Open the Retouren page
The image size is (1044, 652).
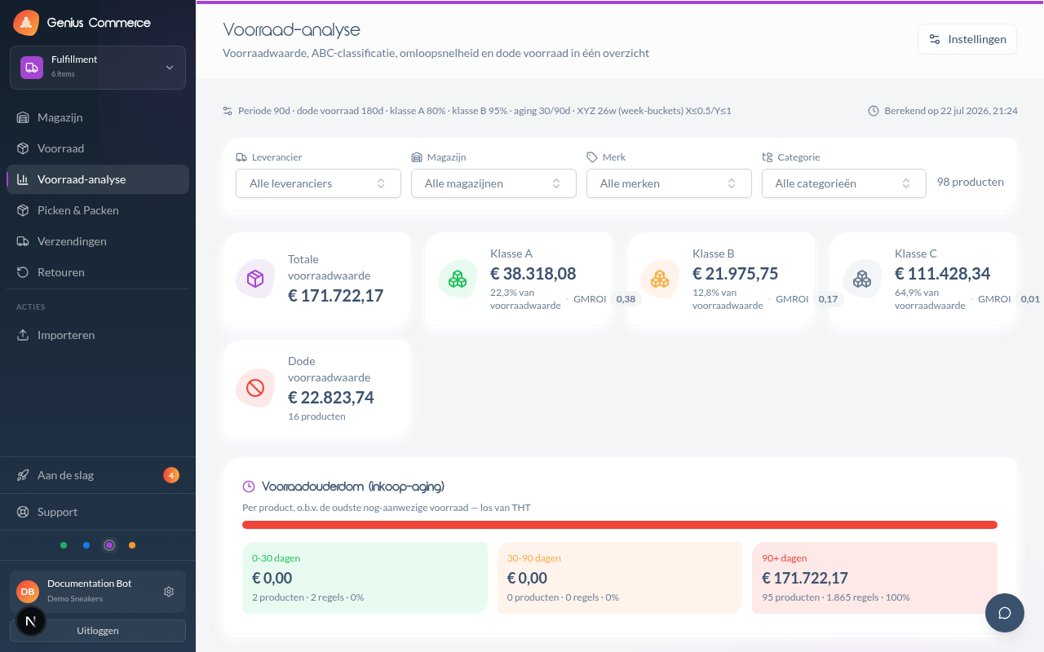tap(98, 272)
